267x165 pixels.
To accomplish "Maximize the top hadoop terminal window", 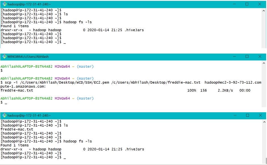I will [247, 4].
